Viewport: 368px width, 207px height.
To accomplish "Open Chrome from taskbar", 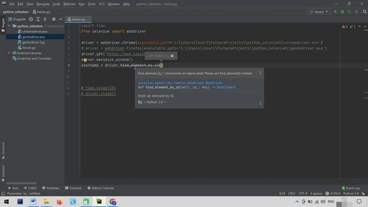I will tap(113, 202).
